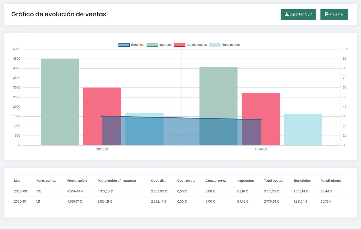Image resolution: width=361 pixels, height=229 pixels.
Task: Click the Cost. dist. column header
Action: tap(159, 181)
